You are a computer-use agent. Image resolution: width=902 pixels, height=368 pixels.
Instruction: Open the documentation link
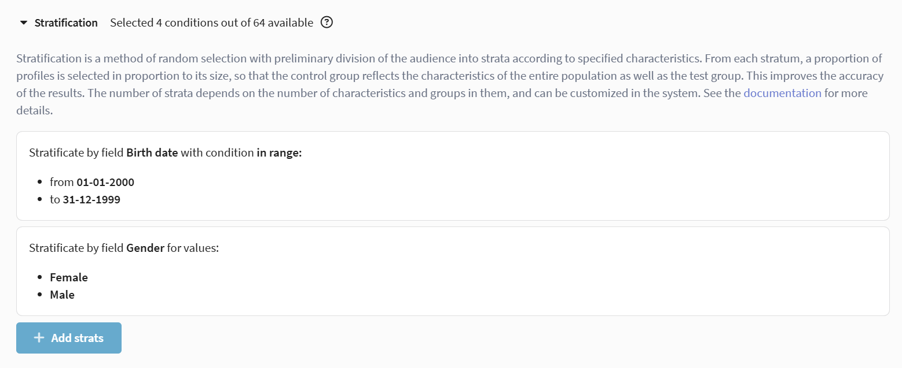pos(782,93)
